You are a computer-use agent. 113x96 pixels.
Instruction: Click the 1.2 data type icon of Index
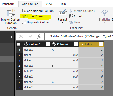81,44
